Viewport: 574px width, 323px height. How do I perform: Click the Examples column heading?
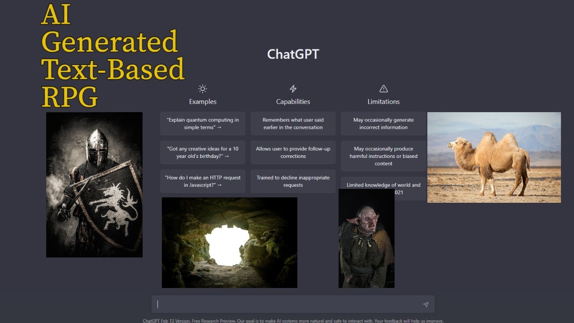pyautogui.click(x=203, y=102)
